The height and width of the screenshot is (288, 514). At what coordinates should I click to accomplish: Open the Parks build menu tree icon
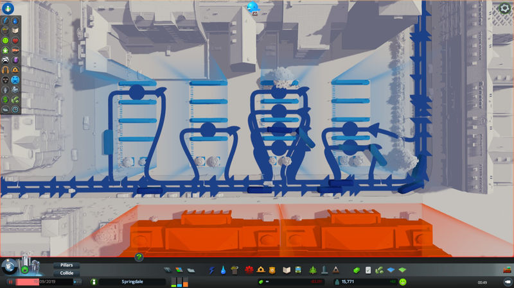(314, 270)
